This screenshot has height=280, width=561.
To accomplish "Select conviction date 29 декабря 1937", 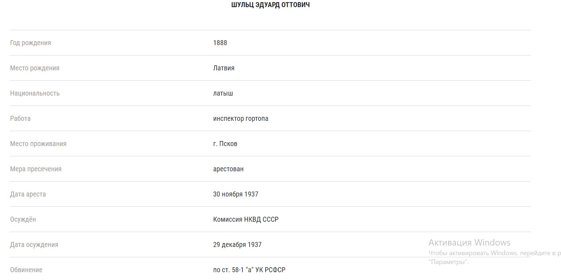I will (x=237, y=245).
